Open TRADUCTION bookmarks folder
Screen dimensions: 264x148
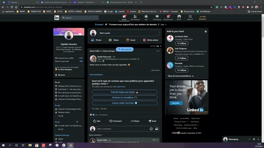(x=34, y=12)
